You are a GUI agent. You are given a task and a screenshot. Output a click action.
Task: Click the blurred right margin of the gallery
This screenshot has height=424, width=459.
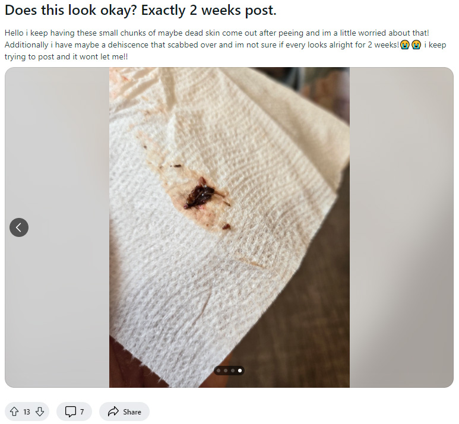coord(401,227)
